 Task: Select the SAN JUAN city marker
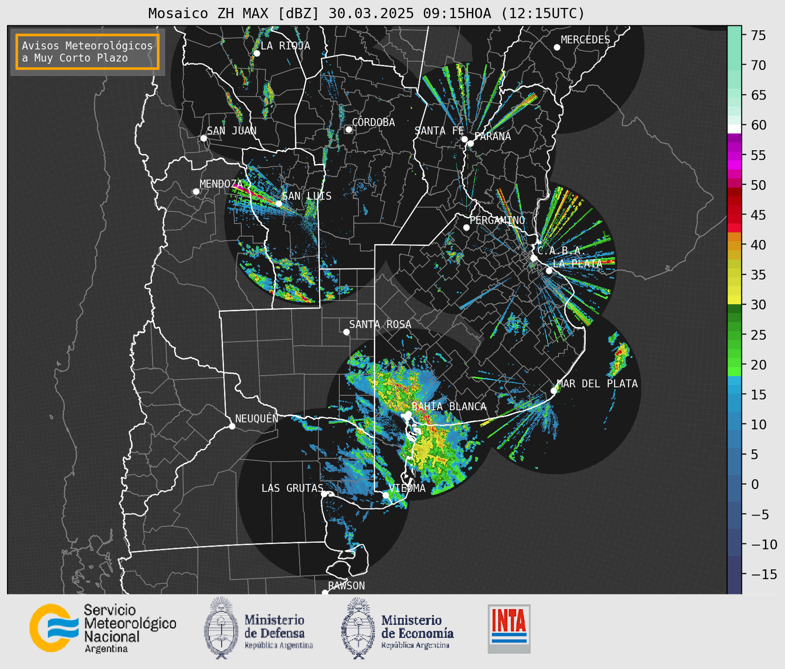(x=203, y=138)
